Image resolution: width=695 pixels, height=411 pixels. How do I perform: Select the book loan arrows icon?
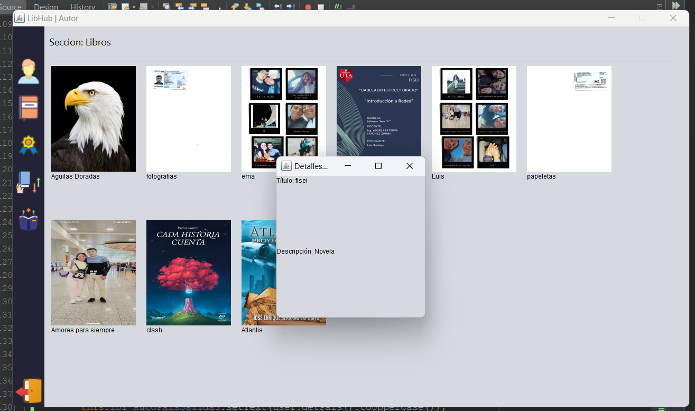pos(28,182)
